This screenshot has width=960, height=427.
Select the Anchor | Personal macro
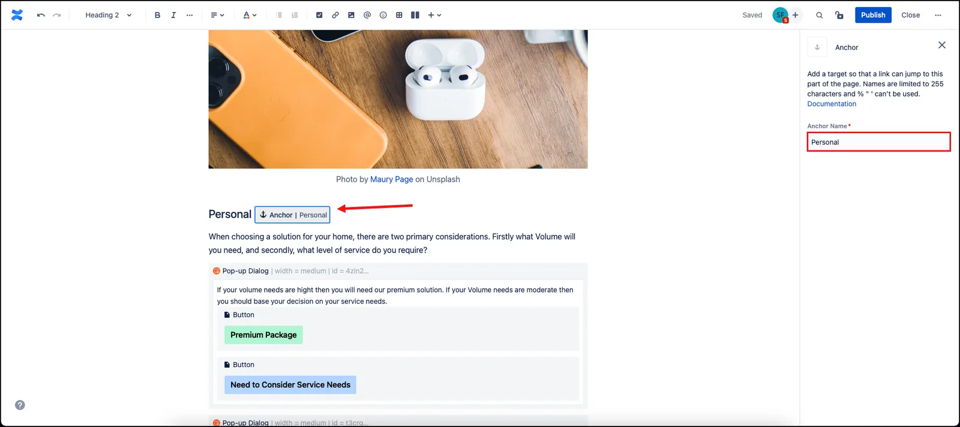tap(292, 215)
